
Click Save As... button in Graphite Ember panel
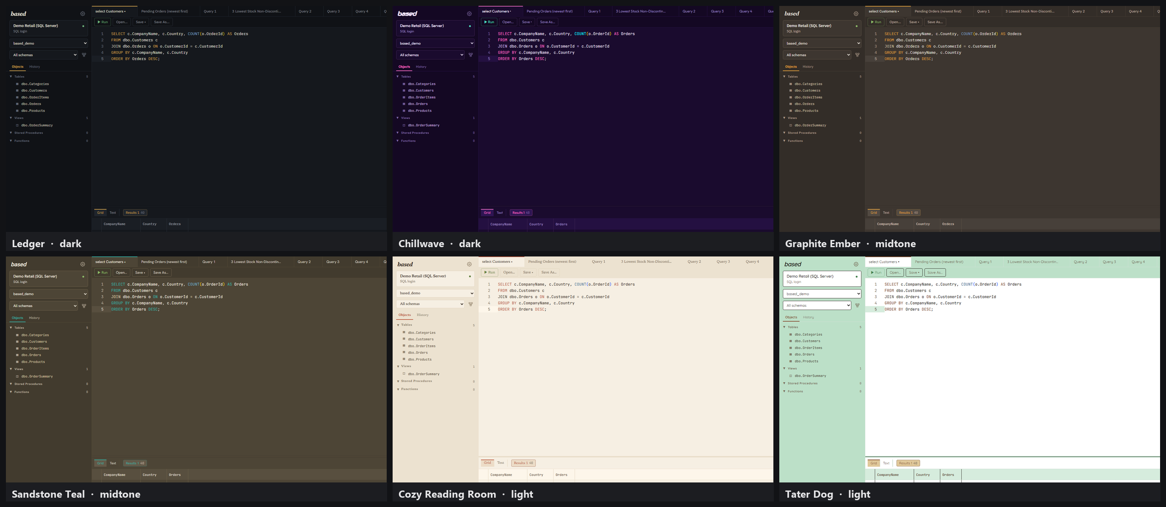click(935, 22)
